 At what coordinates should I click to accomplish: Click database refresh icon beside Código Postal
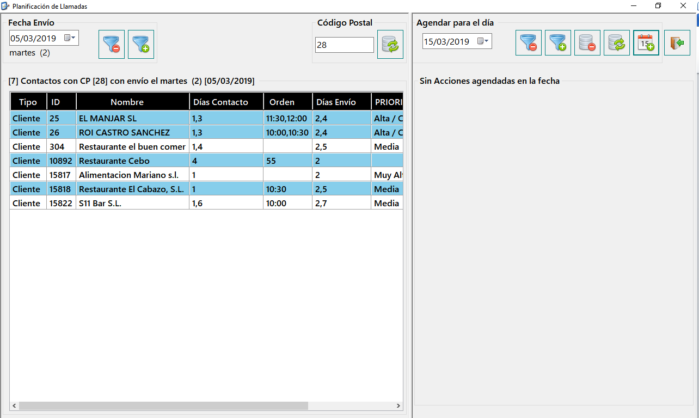coord(390,44)
